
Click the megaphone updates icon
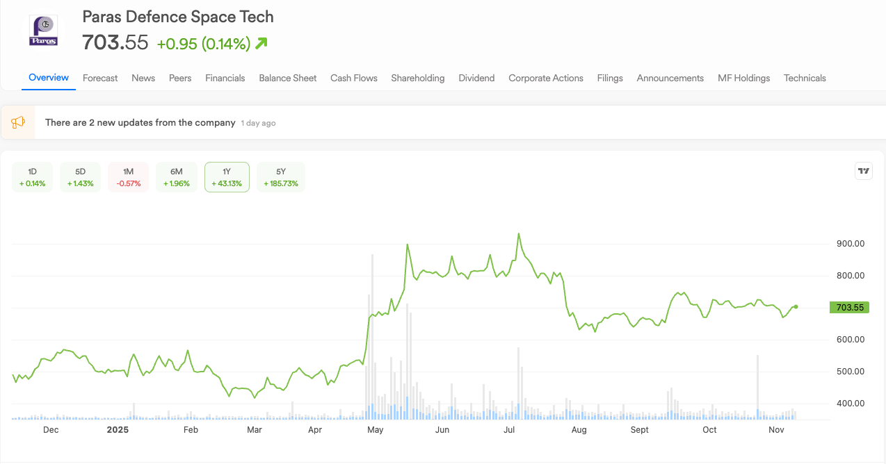18,122
